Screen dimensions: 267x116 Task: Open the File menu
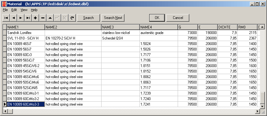click(5, 10)
